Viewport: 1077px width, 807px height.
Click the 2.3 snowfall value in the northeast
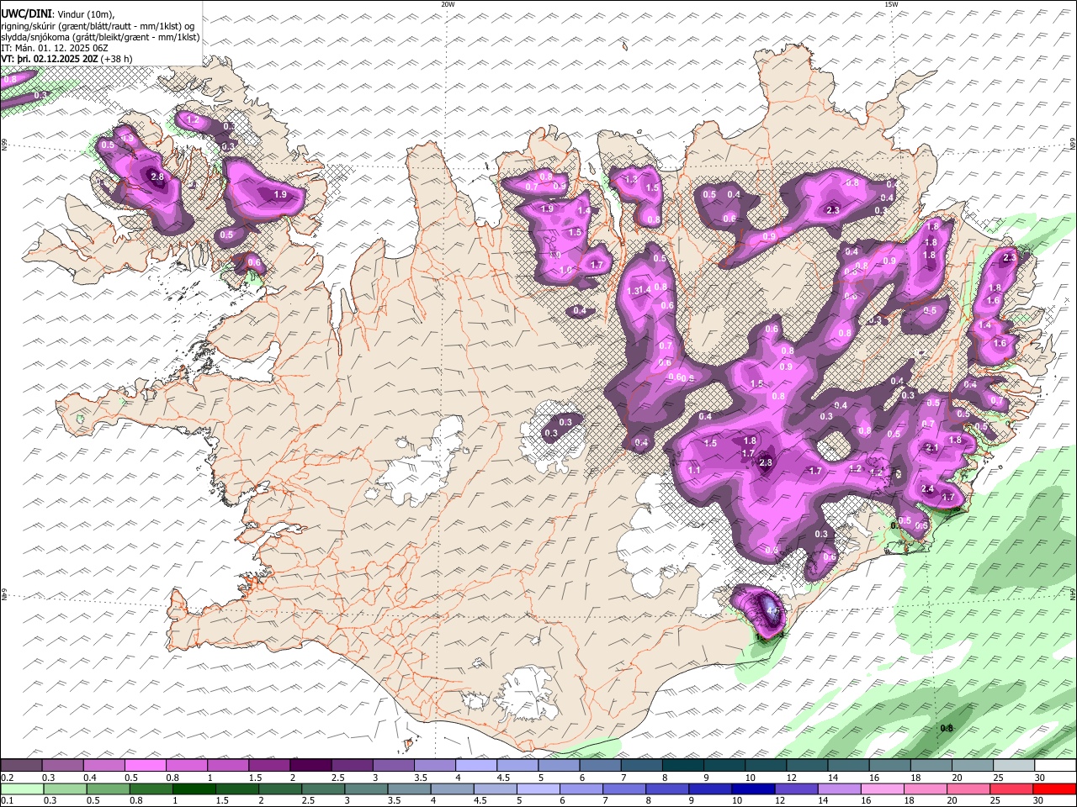coord(834,210)
